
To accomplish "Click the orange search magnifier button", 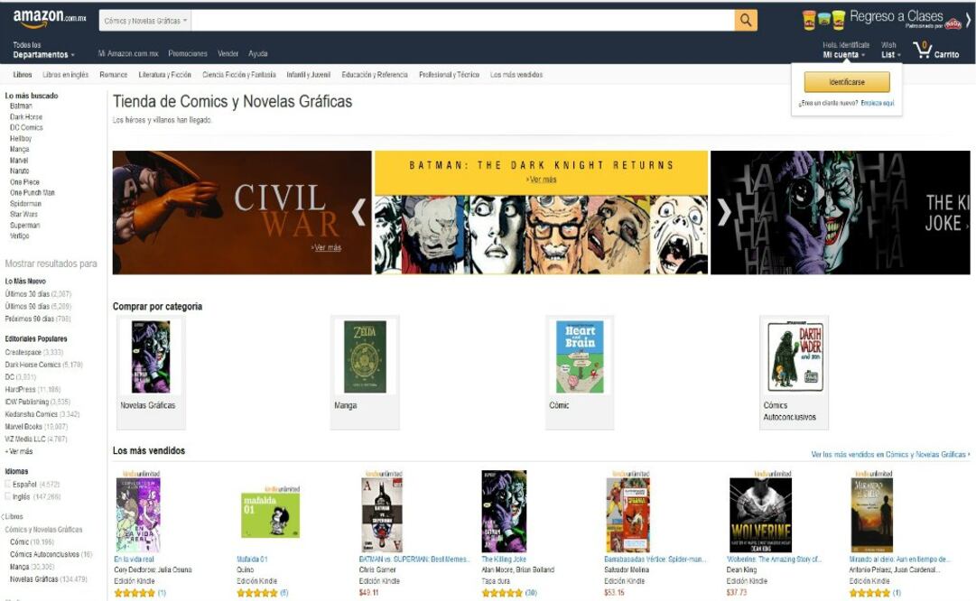I will 745,21.
